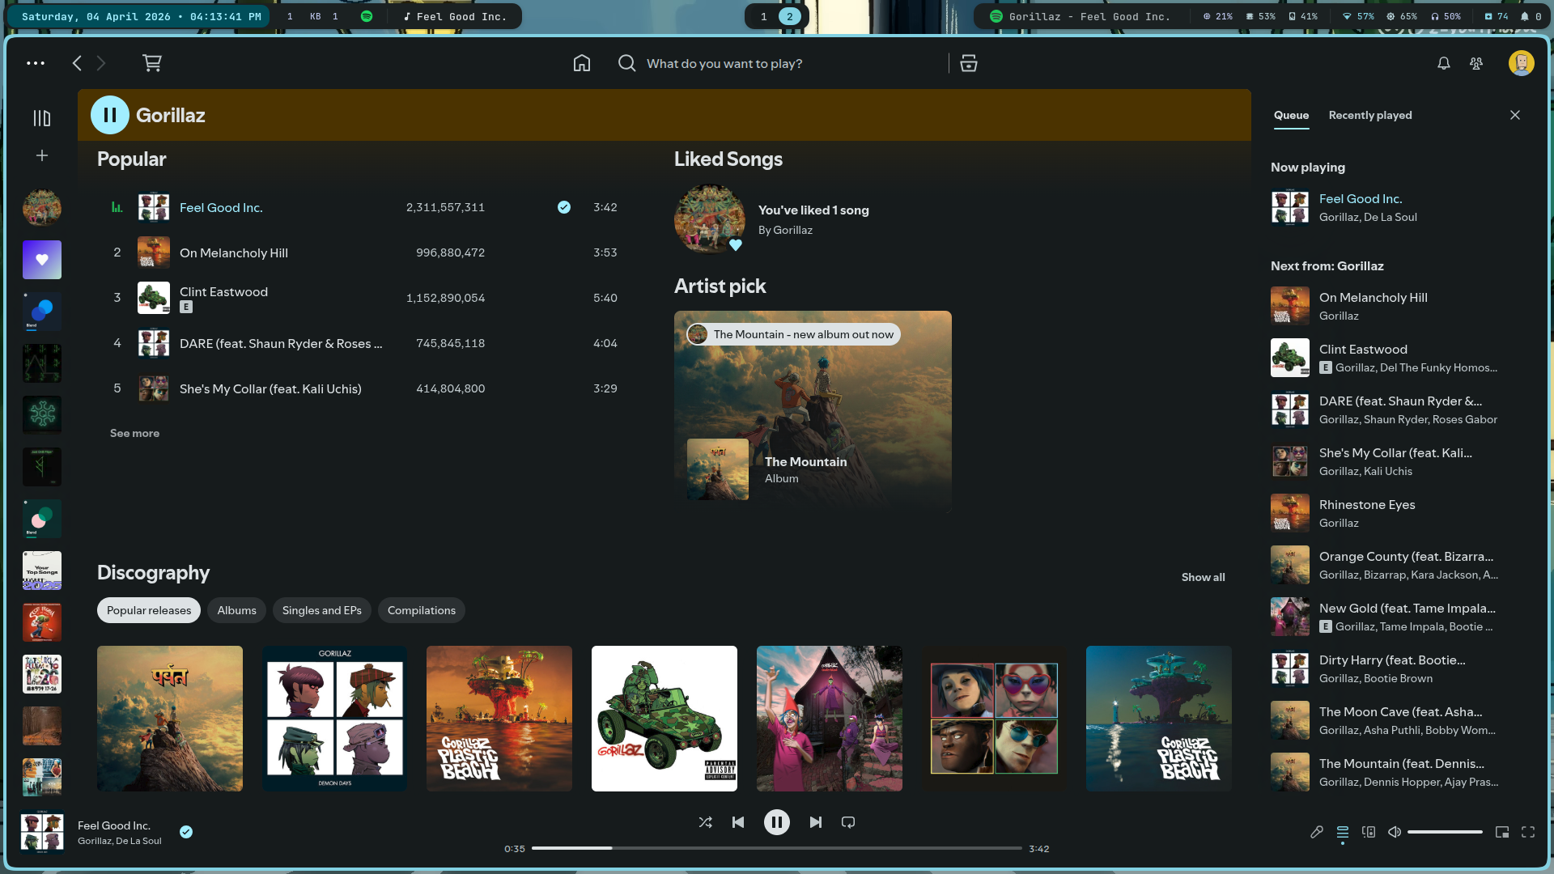Toggle repeat mode button
The height and width of the screenshot is (874, 1554).
pos(848,822)
